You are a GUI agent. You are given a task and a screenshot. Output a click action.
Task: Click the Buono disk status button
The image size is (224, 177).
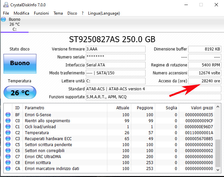(x=20, y=64)
